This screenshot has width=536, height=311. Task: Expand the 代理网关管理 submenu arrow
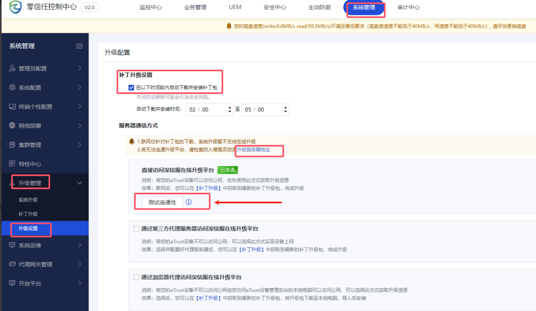pyautogui.click(x=79, y=264)
